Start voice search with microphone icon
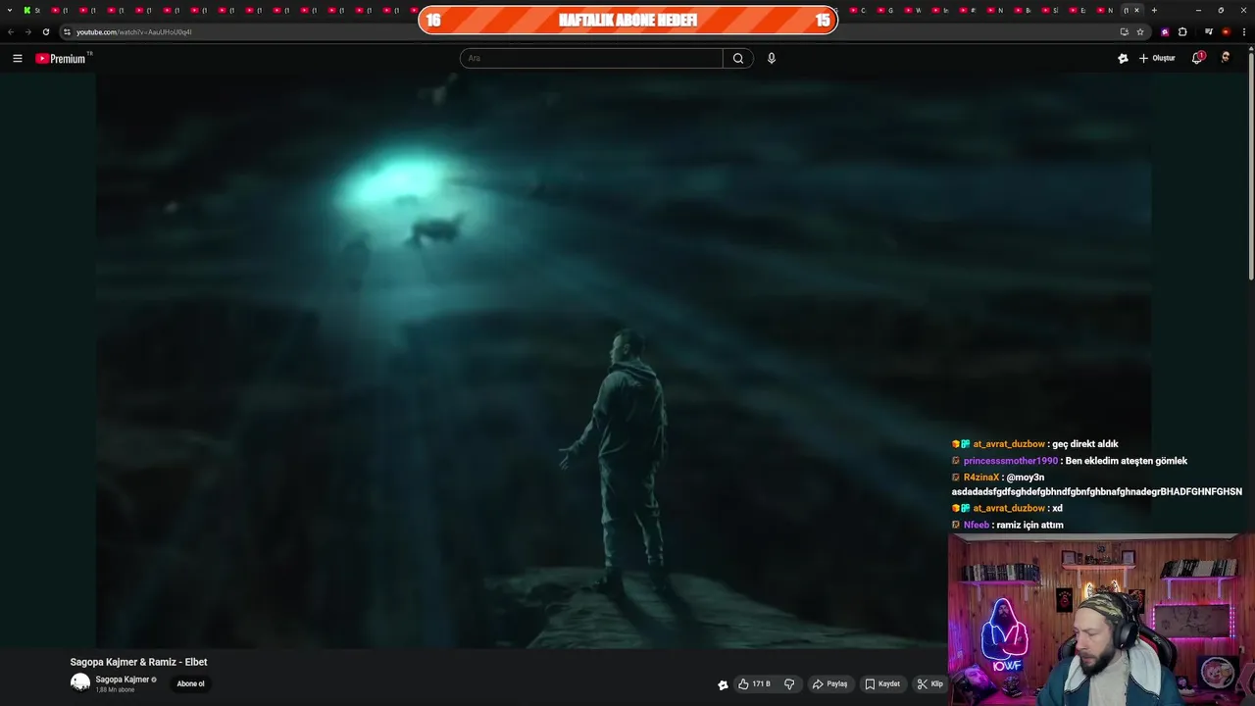 (772, 58)
